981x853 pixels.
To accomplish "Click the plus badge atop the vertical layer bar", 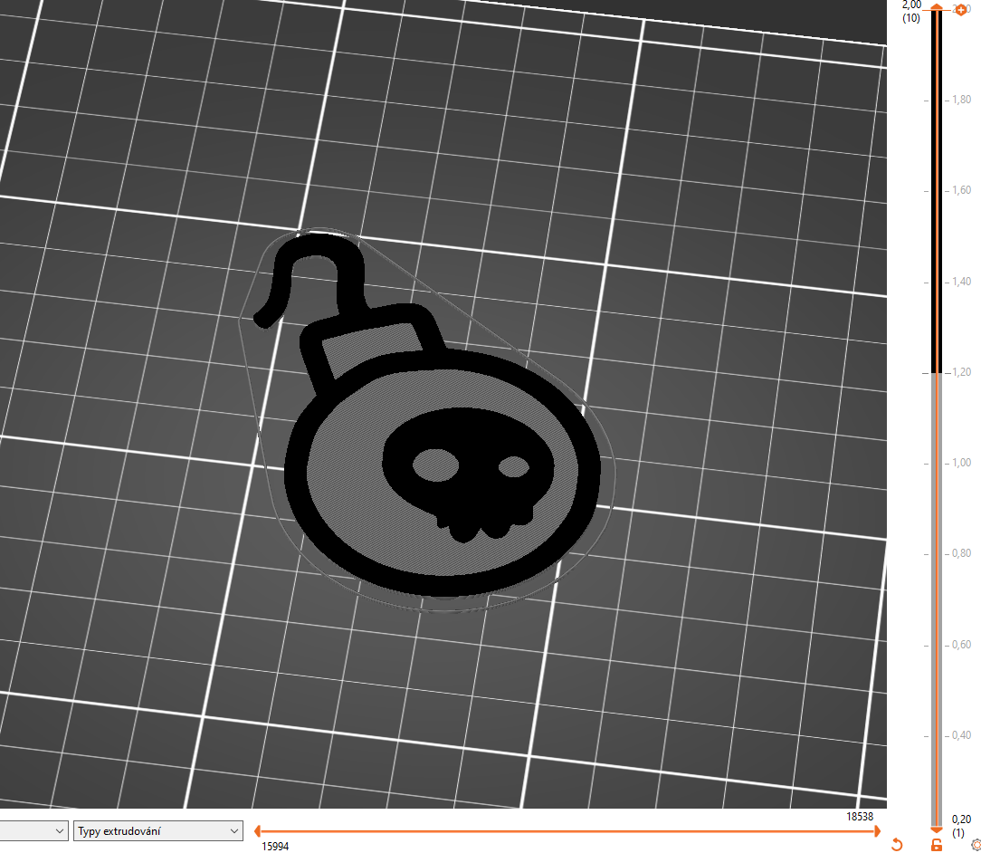I will tap(961, 10).
